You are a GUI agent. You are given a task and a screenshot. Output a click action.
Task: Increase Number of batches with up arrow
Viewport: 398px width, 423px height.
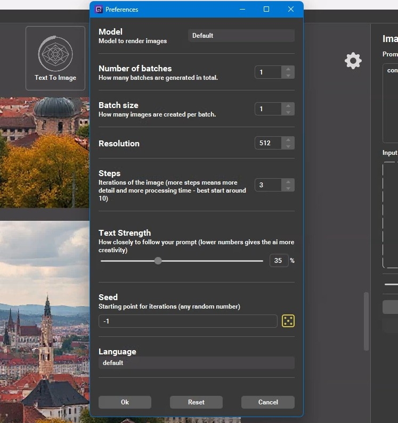click(x=288, y=69)
